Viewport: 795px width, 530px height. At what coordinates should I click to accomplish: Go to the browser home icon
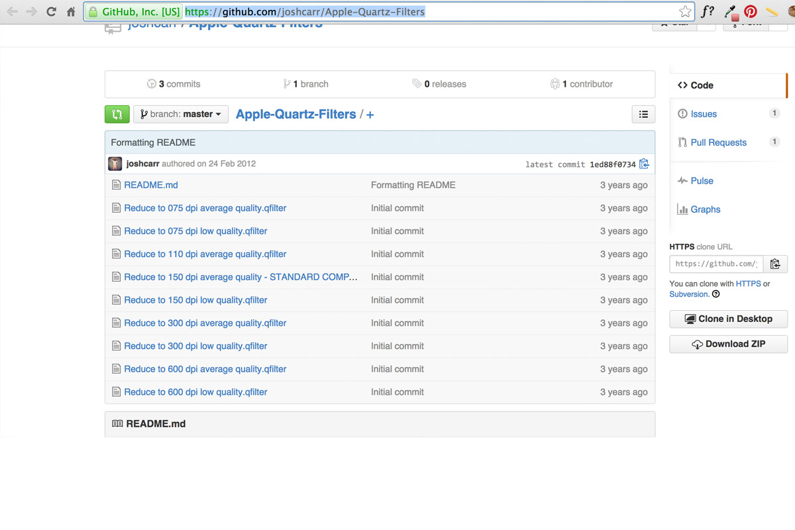pyautogui.click(x=71, y=11)
